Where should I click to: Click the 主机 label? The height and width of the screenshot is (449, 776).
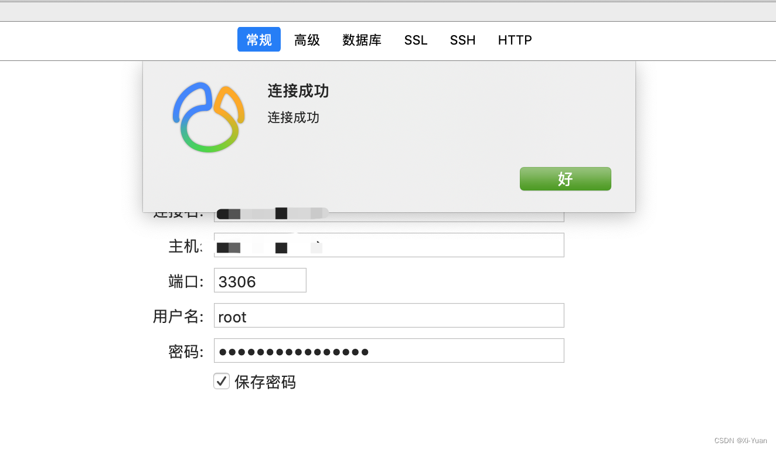pos(185,246)
